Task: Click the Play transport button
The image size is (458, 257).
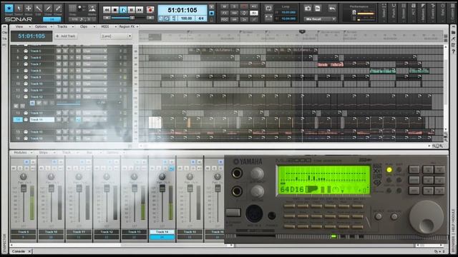Action: pos(123,10)
